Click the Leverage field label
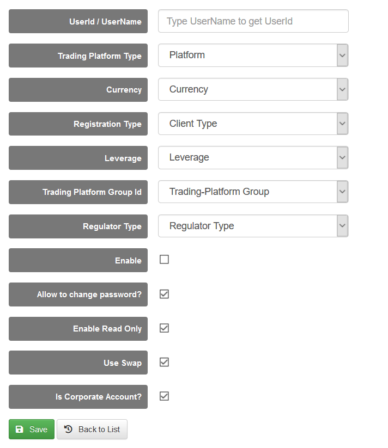This screenshot has height=448, width=388. pos(123,158)
